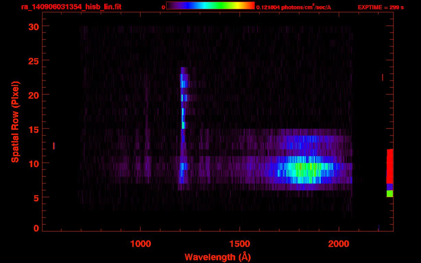Click the 20 spatial row tick label
Viewport: 421px width, 263px height.
tap(34, 95)
